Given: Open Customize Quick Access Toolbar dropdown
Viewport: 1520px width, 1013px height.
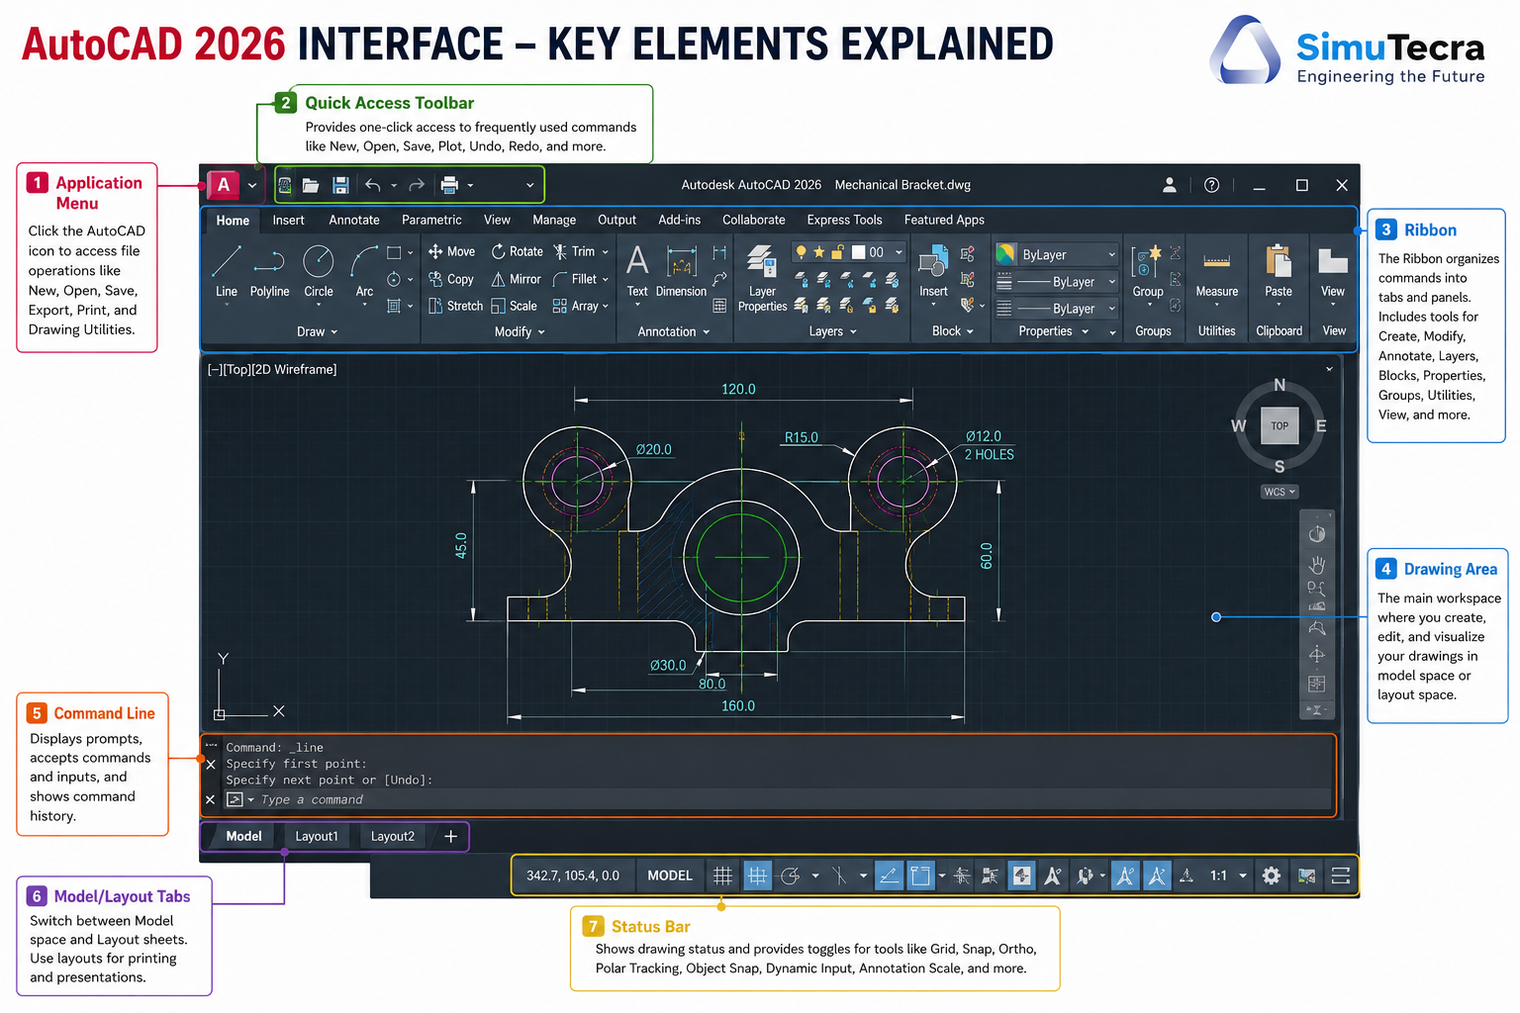Looking at the screenshot, I should (529, 185).
